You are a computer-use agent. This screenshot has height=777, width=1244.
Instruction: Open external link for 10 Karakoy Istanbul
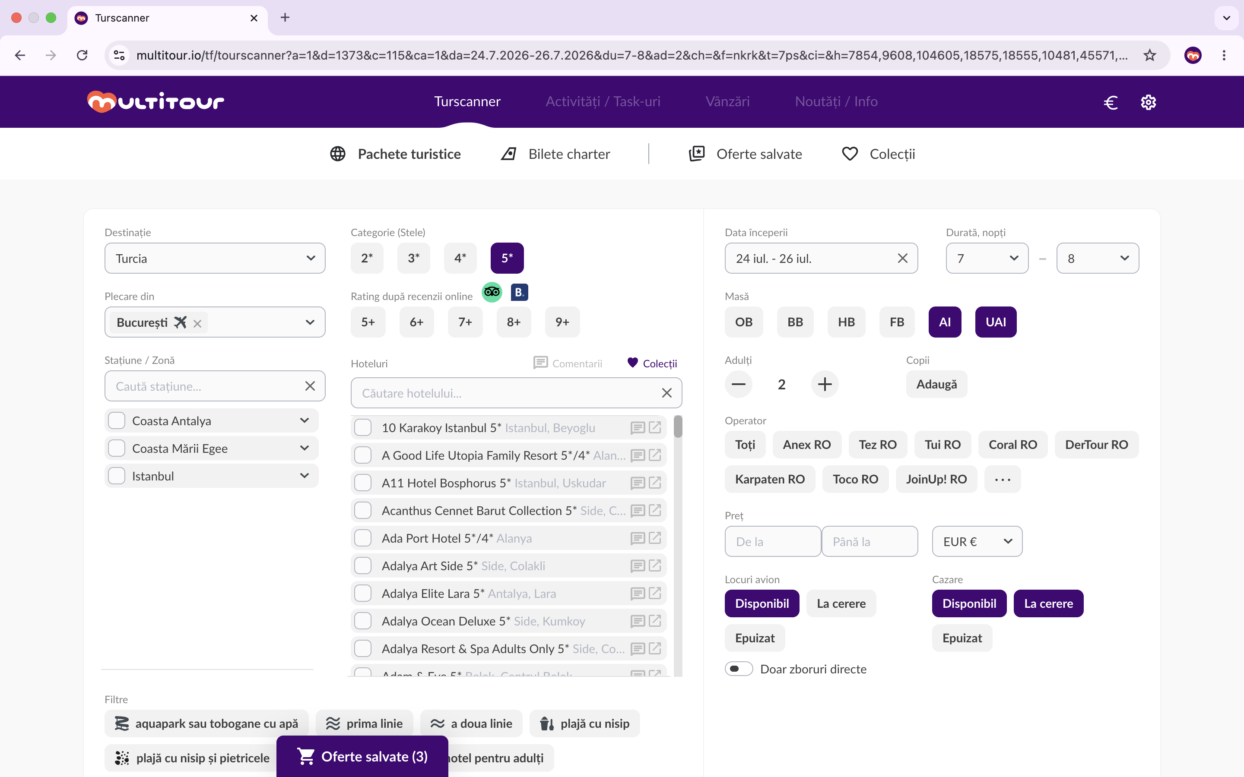coord(655,427)
